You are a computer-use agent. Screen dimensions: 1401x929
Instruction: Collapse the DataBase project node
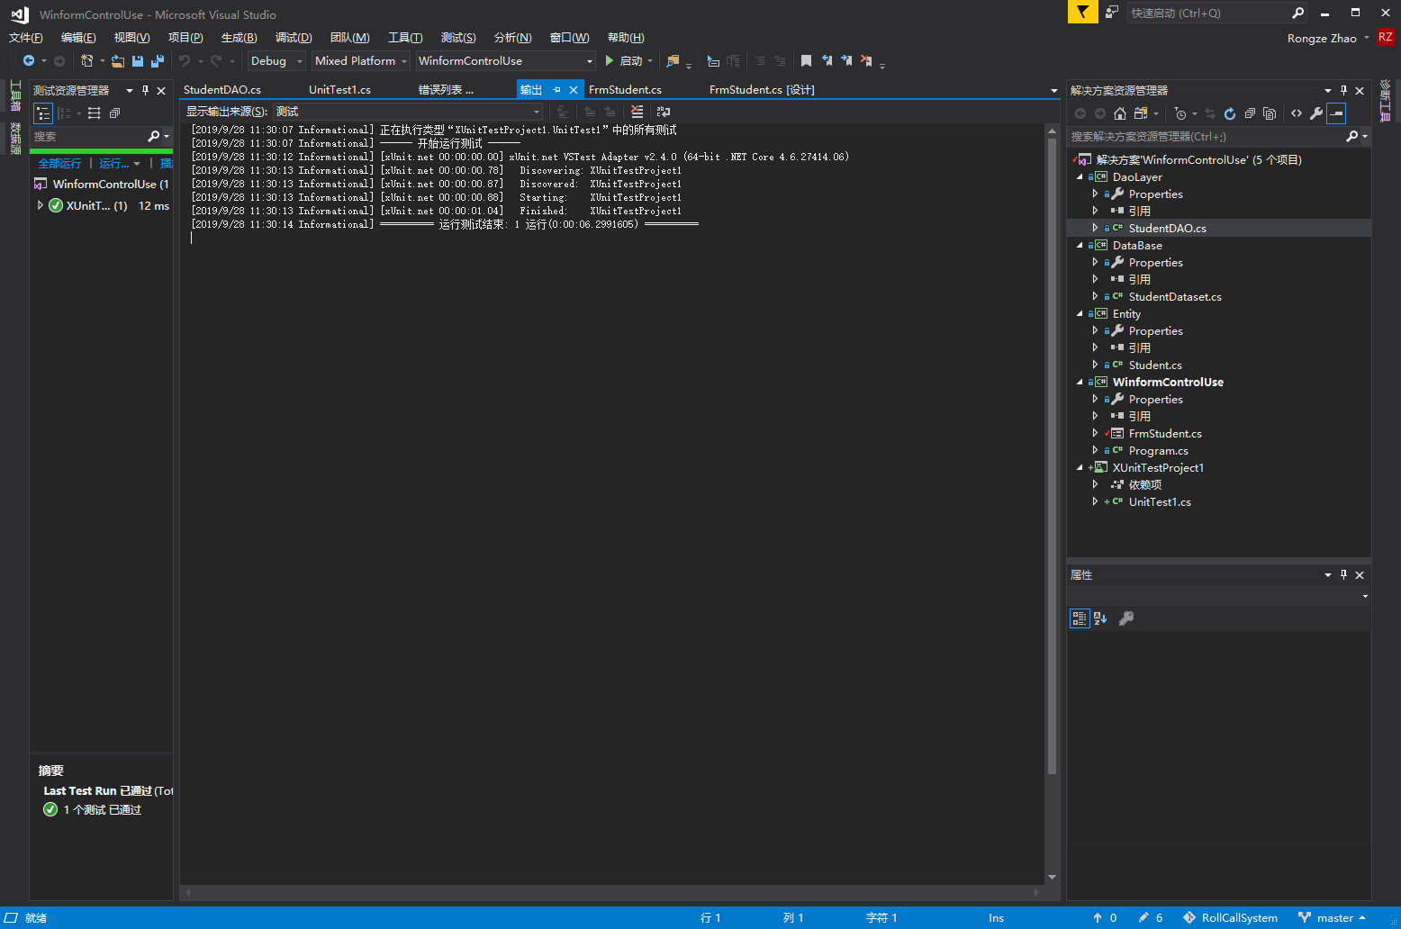coord(1080,246)
